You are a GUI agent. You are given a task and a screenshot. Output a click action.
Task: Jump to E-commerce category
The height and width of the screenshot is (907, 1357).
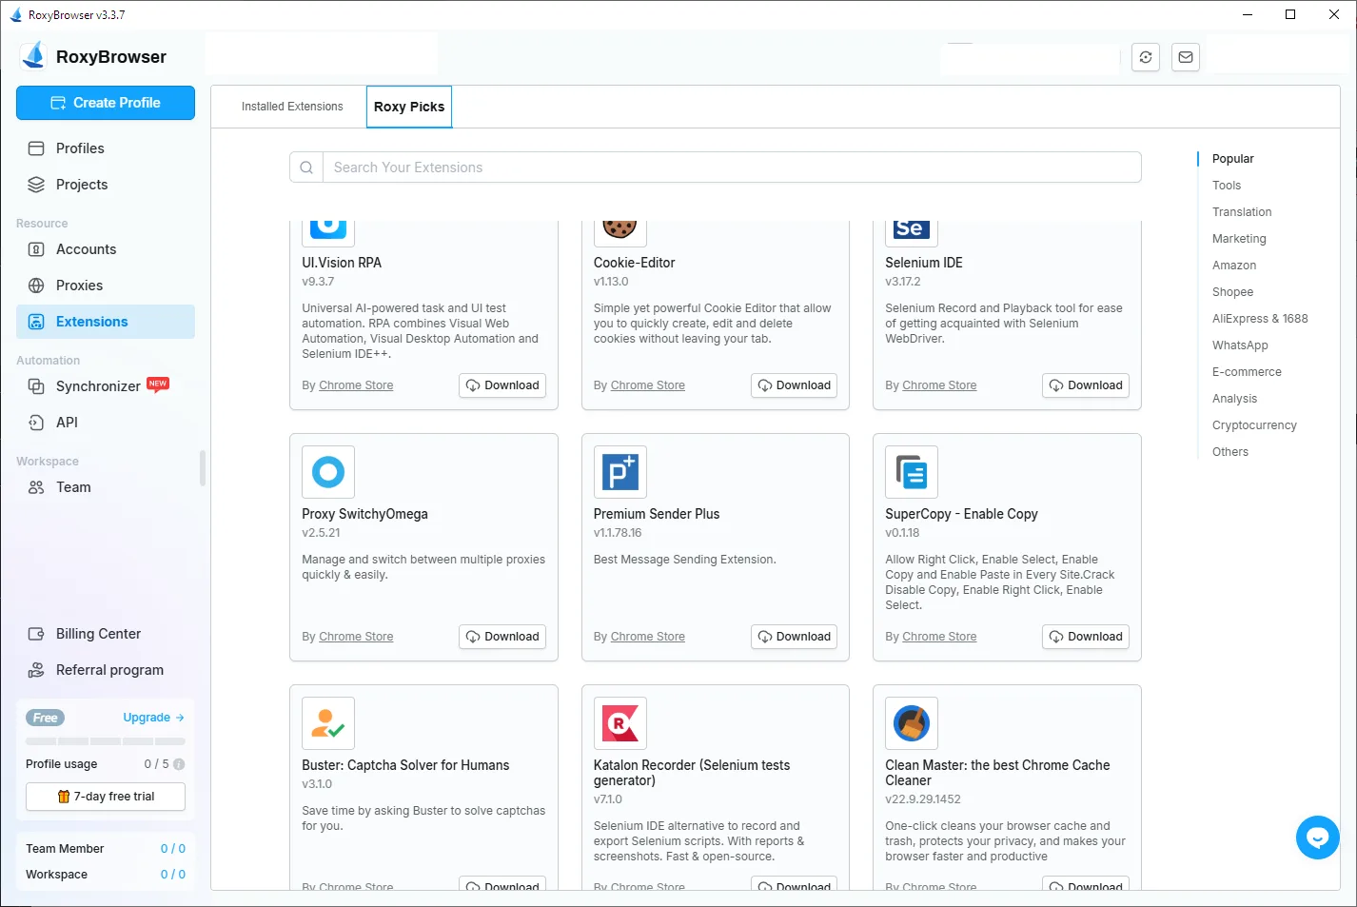1247,372
